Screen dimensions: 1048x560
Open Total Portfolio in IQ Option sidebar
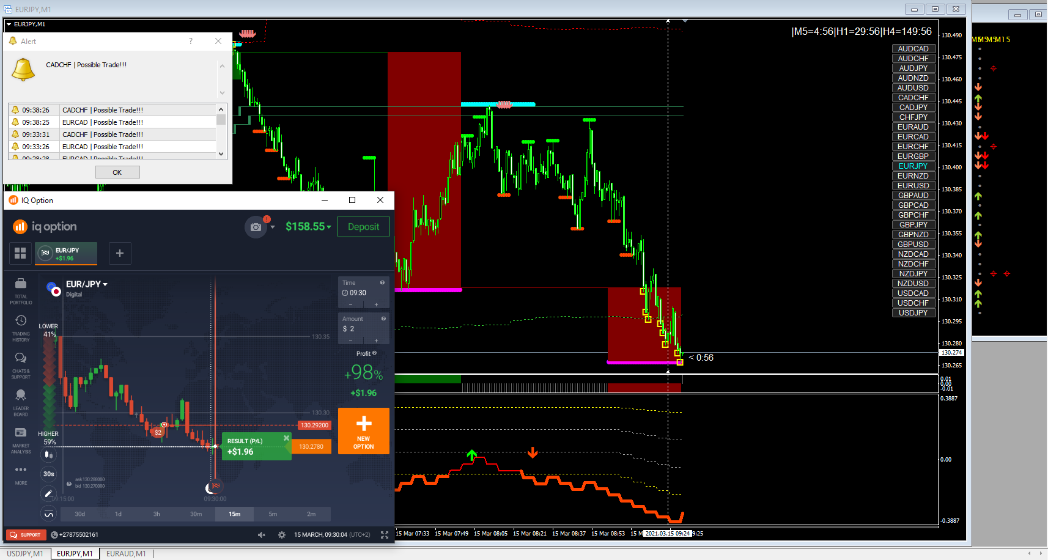pyautogui.click(x=21, y=290)
